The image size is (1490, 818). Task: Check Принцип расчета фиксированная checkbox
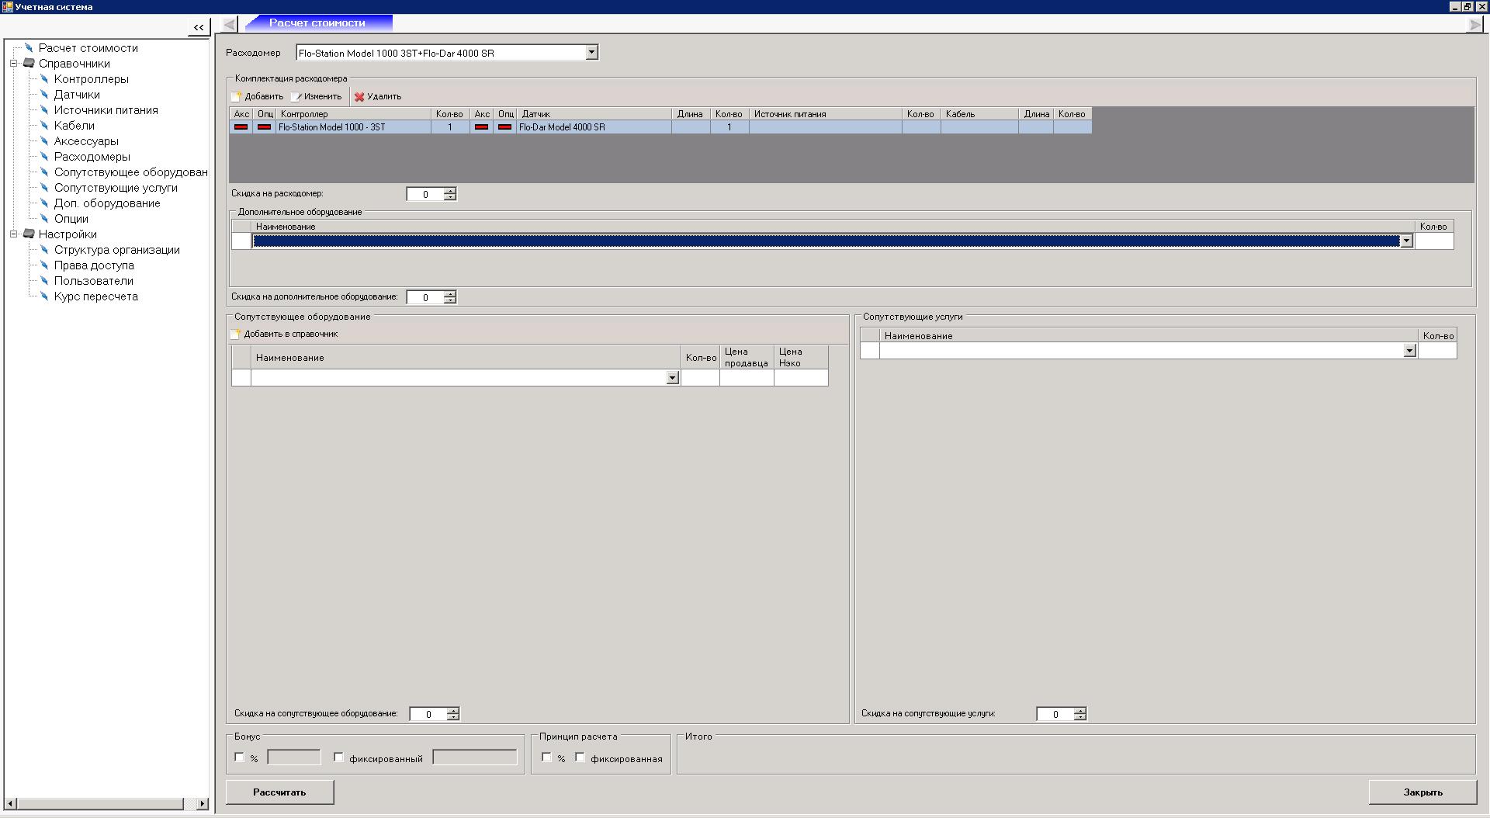pyautogui.click(x=580, y=757)
